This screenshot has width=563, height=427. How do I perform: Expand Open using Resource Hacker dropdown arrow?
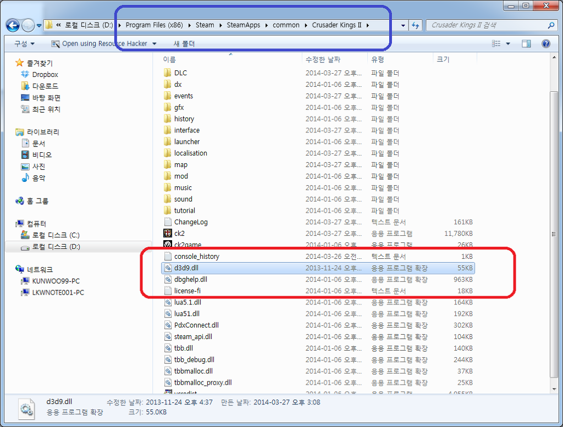click(x=154, y=44)
